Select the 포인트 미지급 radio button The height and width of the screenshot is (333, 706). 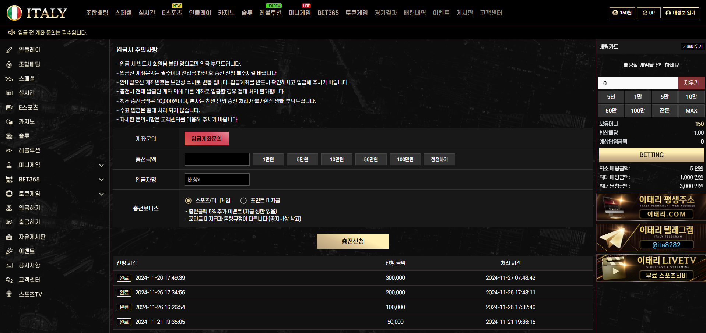[x=243, y=201]
